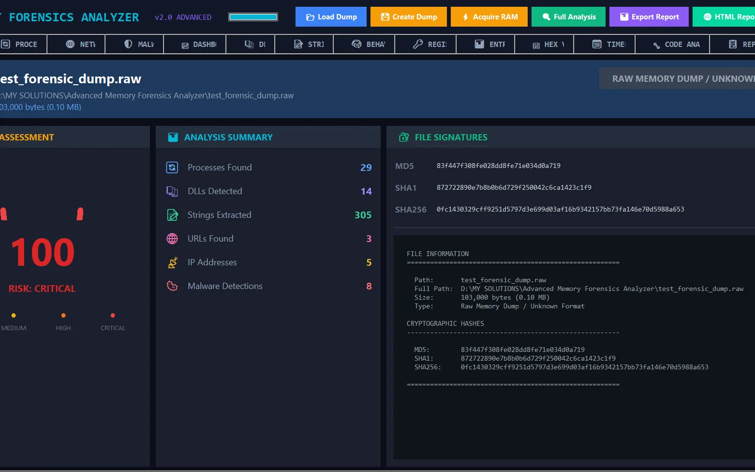The width and height of the screenshot is (755, 472).
Task: Click the Full Path line in File Information
Action: pyautogui.click(x=579, y=289)
